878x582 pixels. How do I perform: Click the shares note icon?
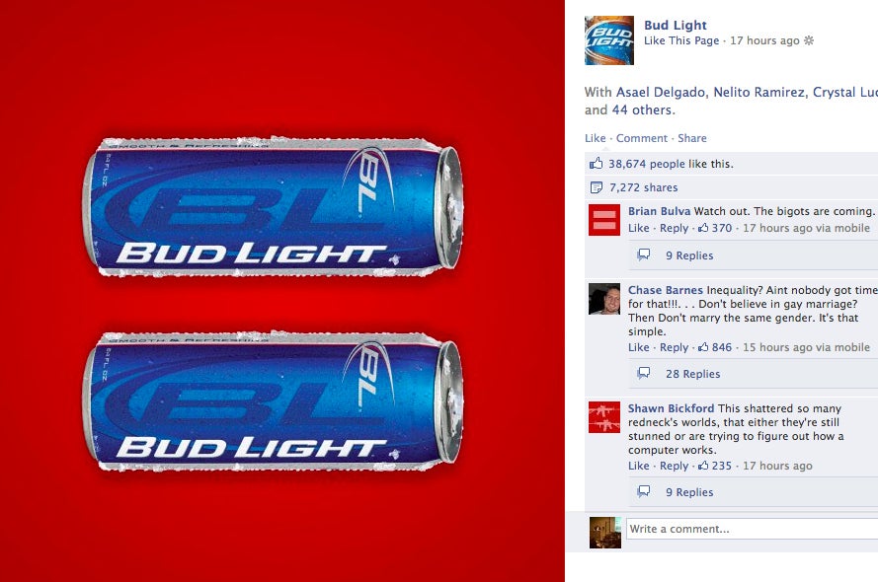[596, 187]
